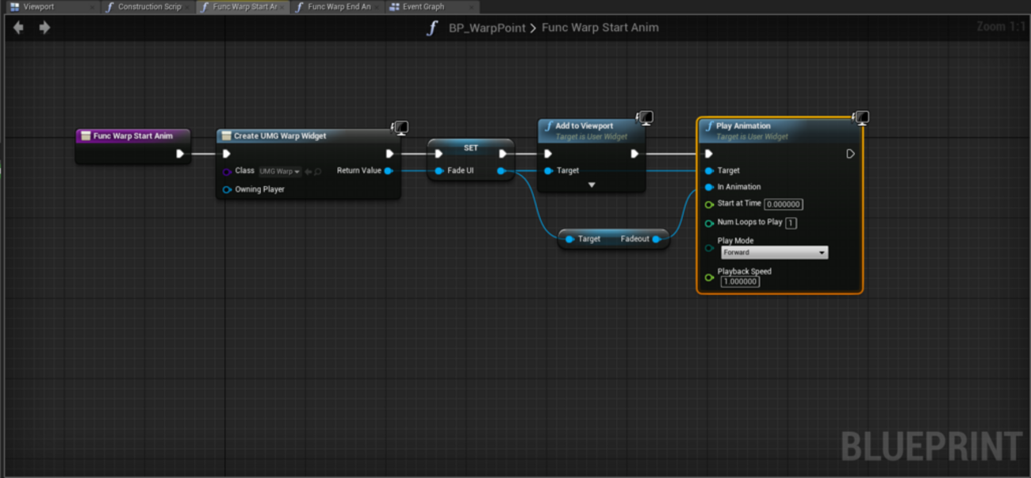Switch to the Func Warp End Anim tab
This screenshot has width=1031, height=478.
(338, 7)
